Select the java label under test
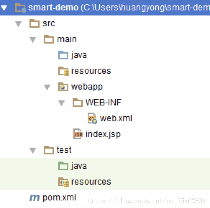The width and height of the screenshot is (210, 208). pyautogui.click(x=79, y=166)
